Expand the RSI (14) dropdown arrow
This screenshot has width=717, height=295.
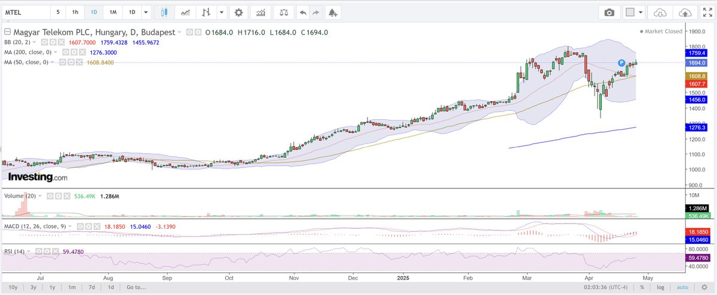click(x=29, y=251)
